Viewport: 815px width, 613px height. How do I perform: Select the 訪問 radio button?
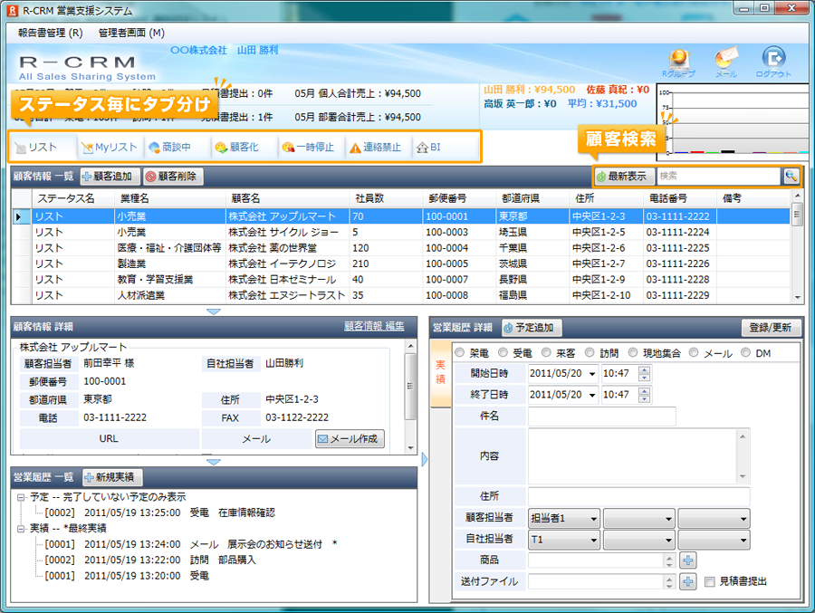[590, 353]
